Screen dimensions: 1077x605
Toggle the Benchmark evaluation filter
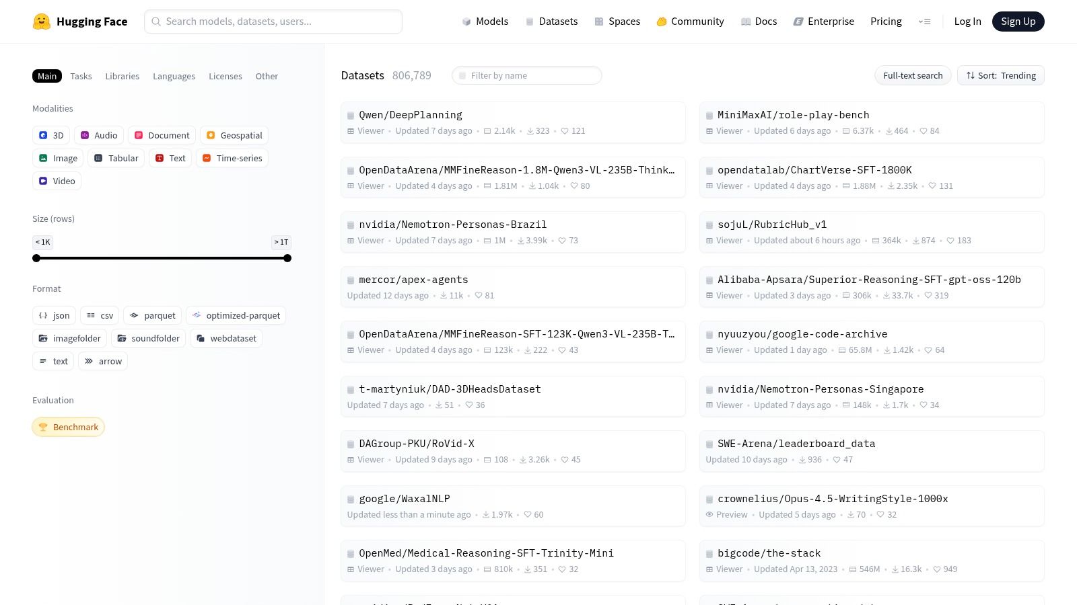pyautogui.click(x=68, y=427)
